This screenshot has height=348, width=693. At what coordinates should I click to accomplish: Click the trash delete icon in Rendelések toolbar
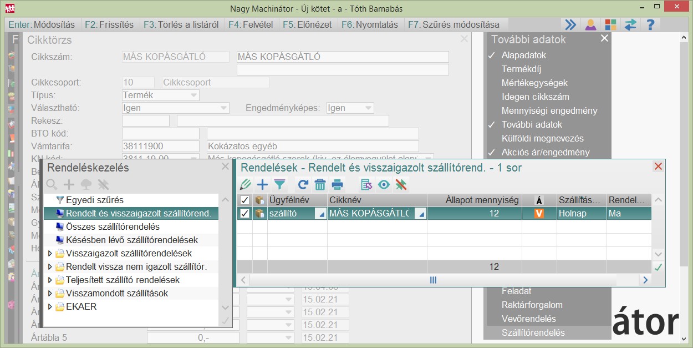coord(320,185)
